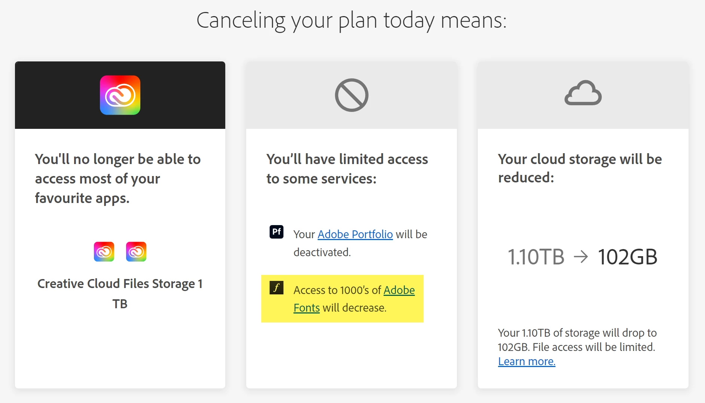Click the word "deactivated." under Adobe Portfolio
The image size is (705, 403).
pos(322,252)
